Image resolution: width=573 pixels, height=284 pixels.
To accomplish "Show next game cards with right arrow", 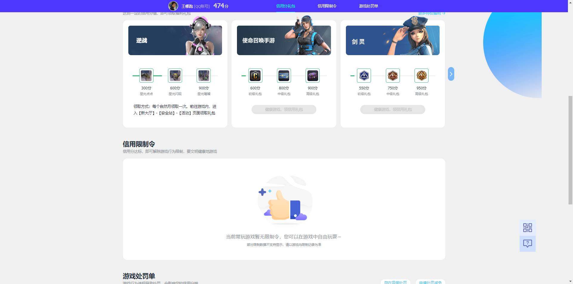I will click(x=451, y=74).
